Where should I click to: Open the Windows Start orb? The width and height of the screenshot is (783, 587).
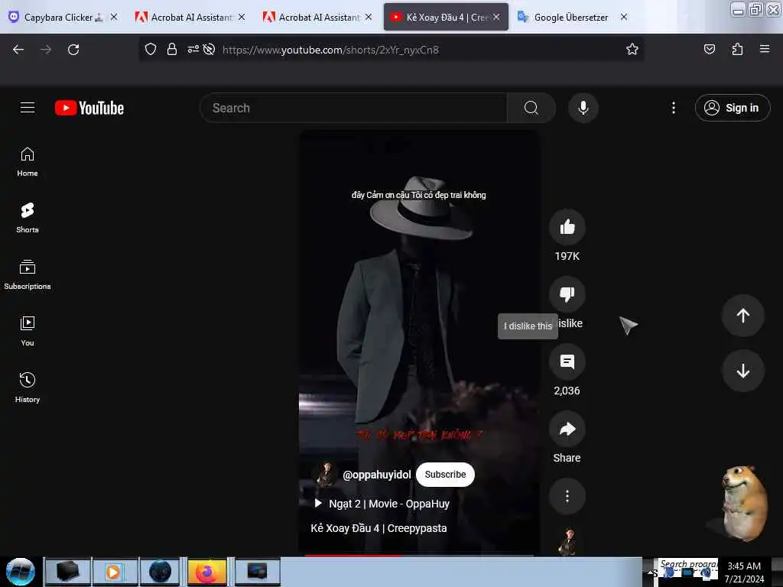[x=21, y=572]
